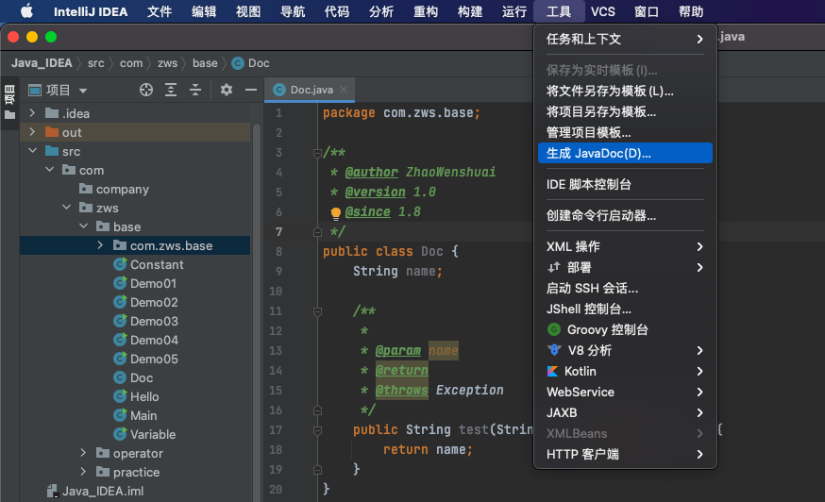Click Java_IDEA in the breadcrumb
This screenshot has width=825, height=502.
click(x=42, y=63)
